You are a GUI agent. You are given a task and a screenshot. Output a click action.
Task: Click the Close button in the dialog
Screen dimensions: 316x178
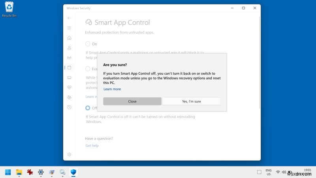coord(132,101)
